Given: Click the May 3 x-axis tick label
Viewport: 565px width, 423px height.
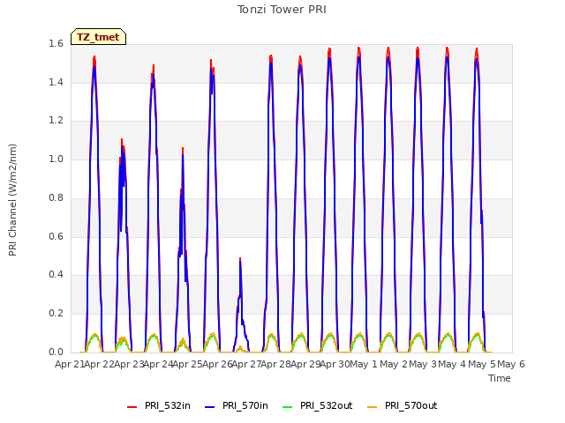Looking at the screenshot, I should coord(423,364).
